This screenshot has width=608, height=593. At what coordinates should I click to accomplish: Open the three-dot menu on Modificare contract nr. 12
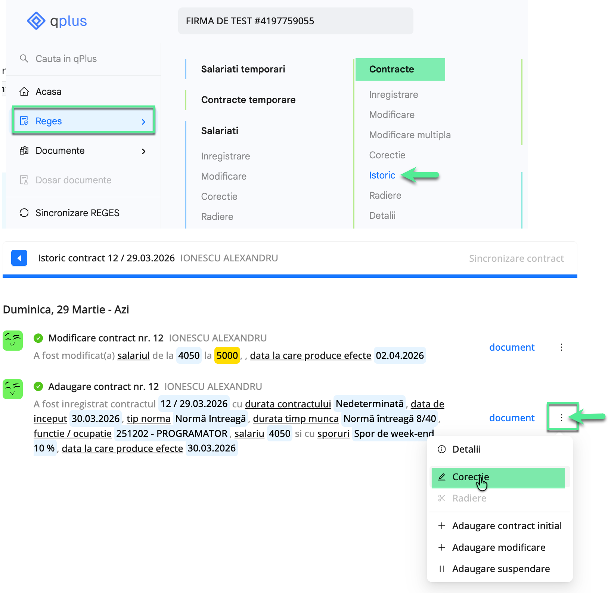(x=561, y=347)
